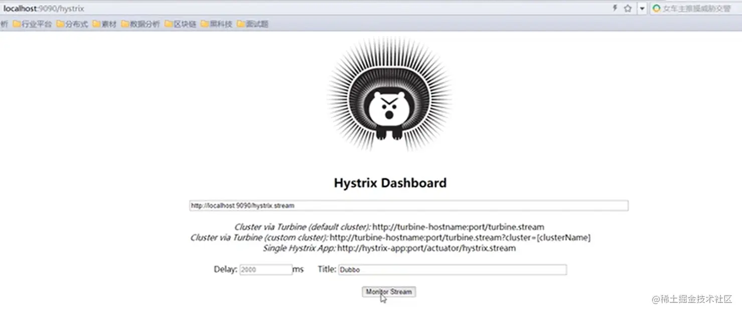Open the dropdown arrow beside the star icon
Screen dimensions: 742x314
[x=642, y=9]
